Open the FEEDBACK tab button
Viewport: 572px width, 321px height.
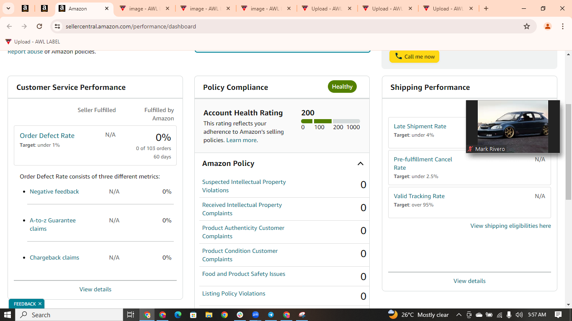tap(25, 304)
